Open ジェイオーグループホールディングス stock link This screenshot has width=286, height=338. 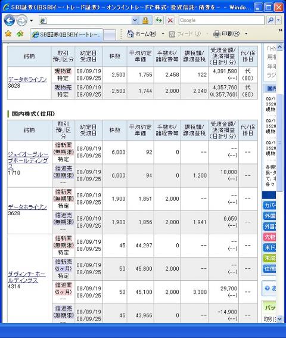pyautogui.click(x=28, y=160)
